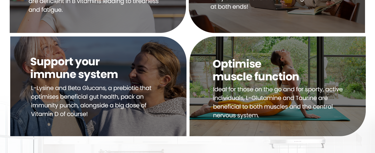Screen dimensions: 375x153
Task: Click the "nervous system." text line
Action: point(236,115)
